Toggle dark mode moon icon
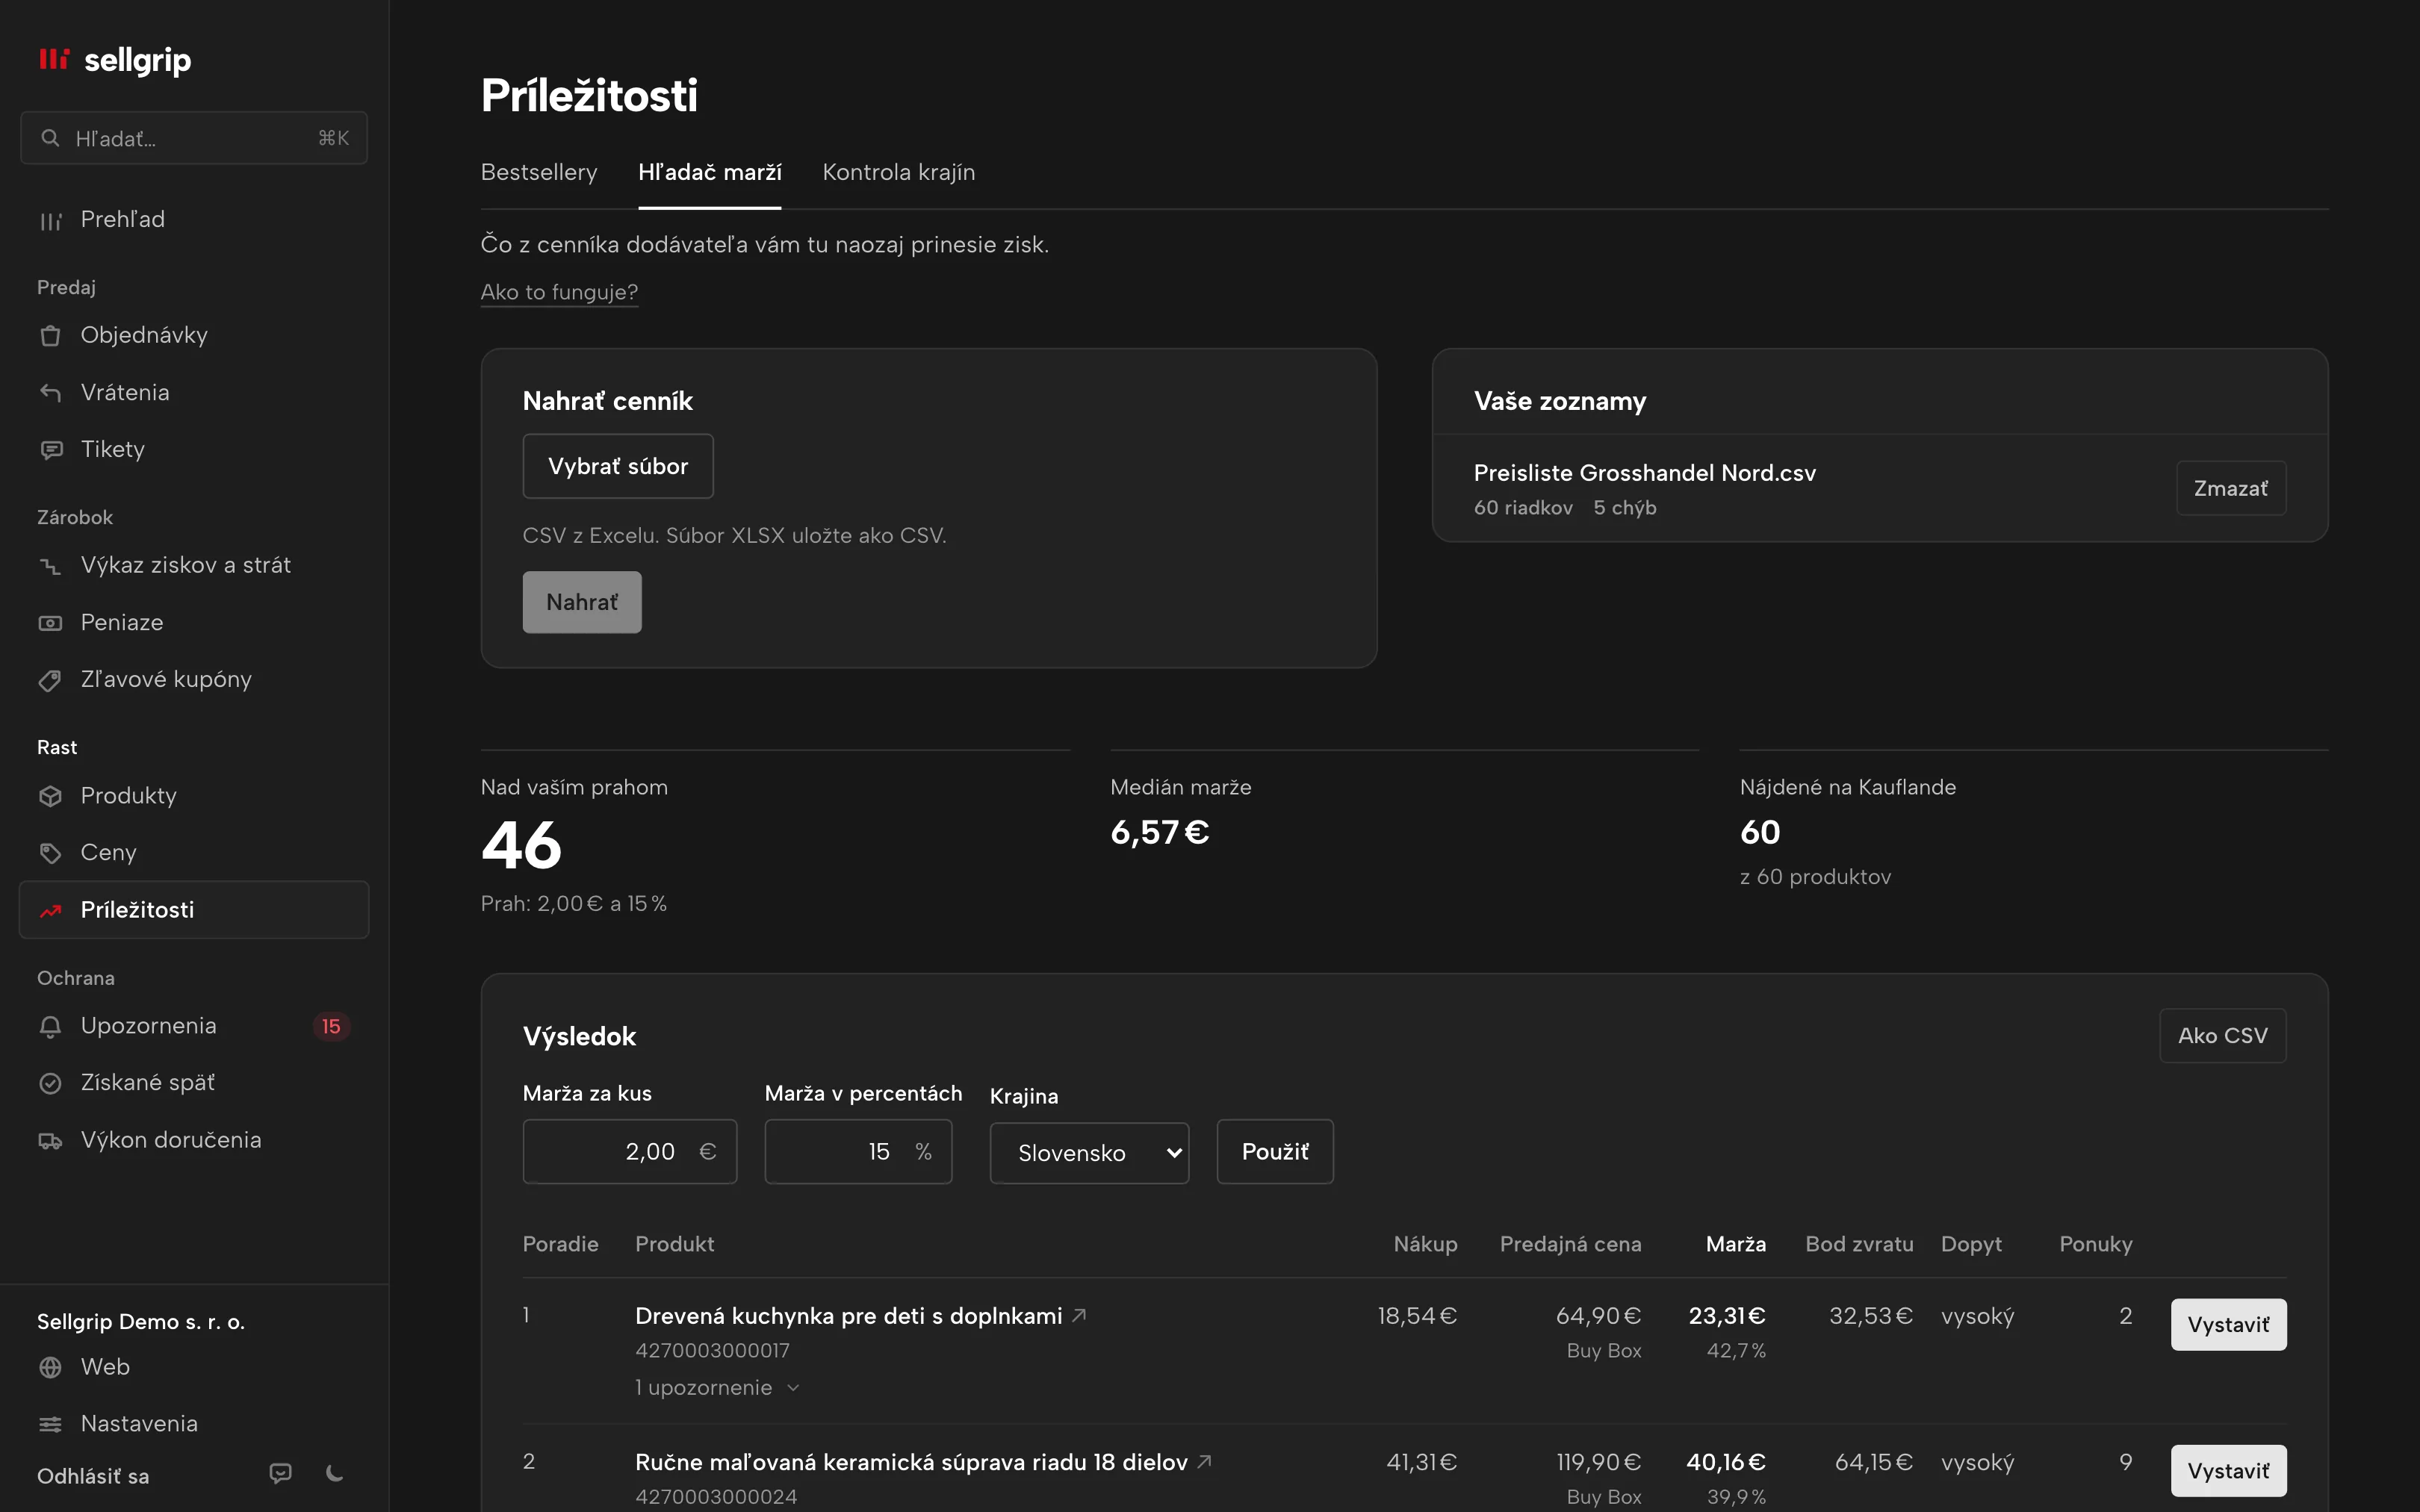 335,1473
